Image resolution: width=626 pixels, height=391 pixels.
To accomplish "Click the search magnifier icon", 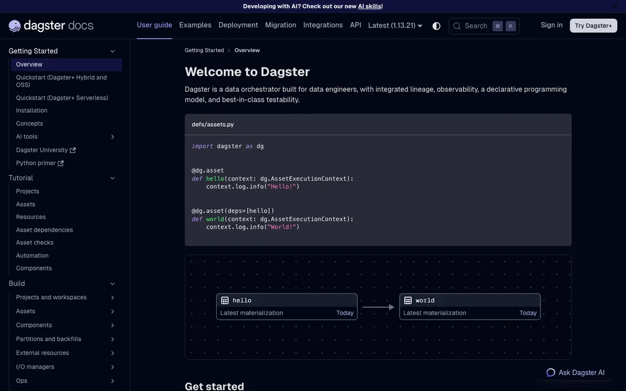I will click(x=457, y=26).
